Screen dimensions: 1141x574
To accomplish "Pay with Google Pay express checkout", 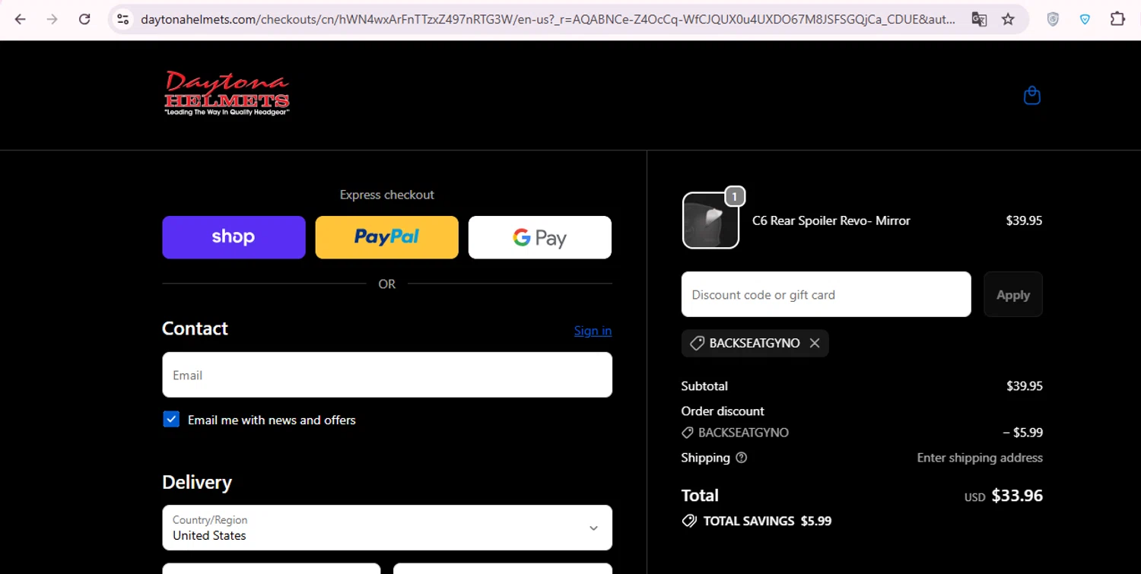I will [540, 237].
